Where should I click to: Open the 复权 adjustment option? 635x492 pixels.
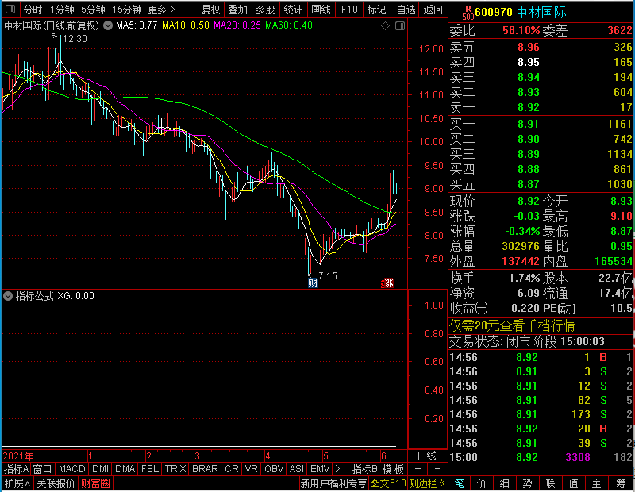210,10
